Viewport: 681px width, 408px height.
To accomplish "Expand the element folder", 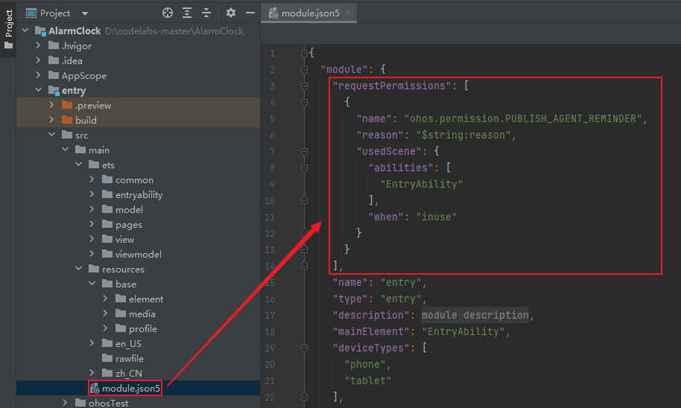I will (x=105, y=299).
